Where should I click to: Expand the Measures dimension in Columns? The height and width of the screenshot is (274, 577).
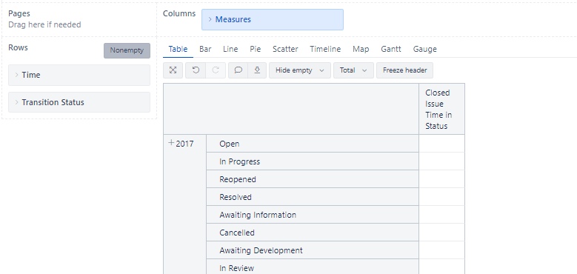pyautogui.click(x=210, y=19)
